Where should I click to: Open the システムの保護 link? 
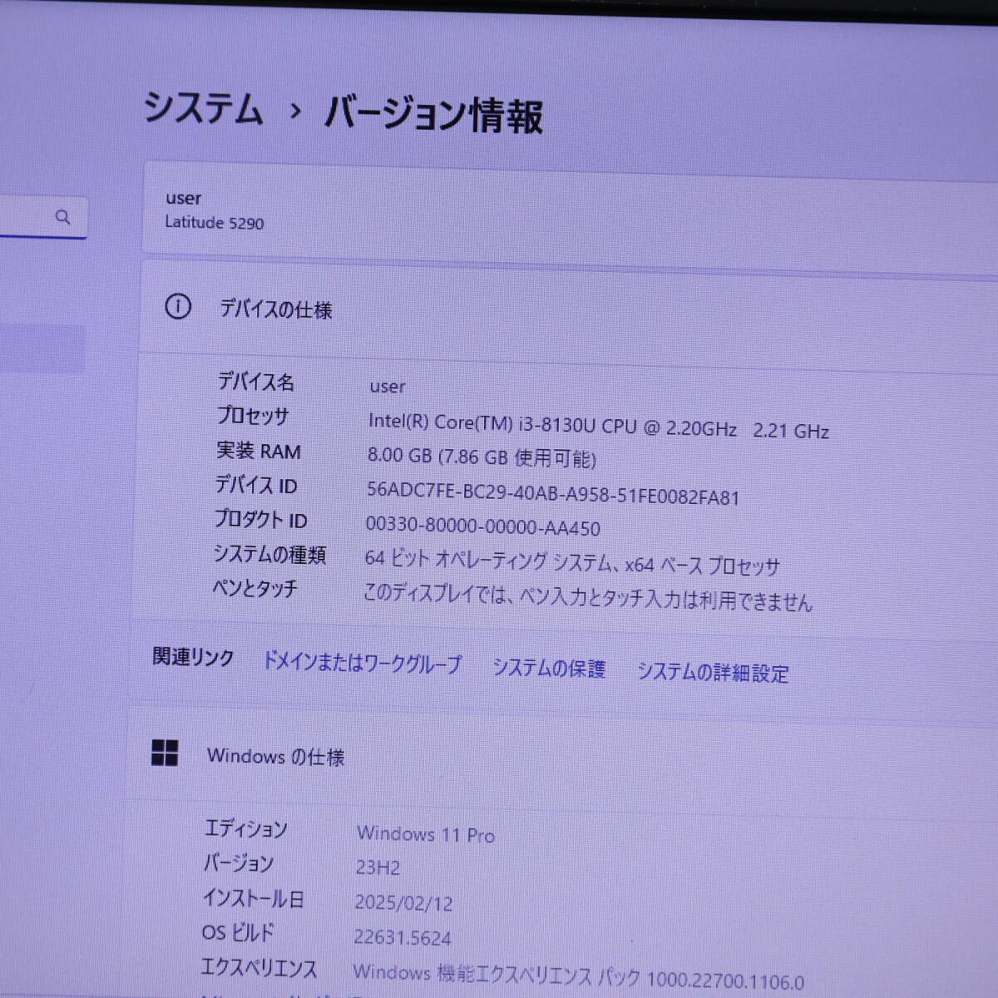click(x=549, y=668)
